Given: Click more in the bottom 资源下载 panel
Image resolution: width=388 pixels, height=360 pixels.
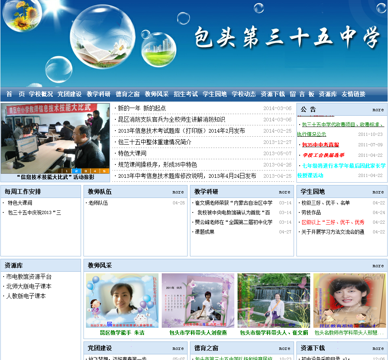Looking at the screenshot, I should click(x=378, y=349).
